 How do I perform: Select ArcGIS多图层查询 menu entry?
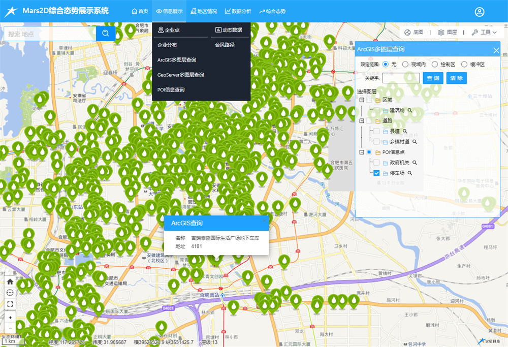177,60
